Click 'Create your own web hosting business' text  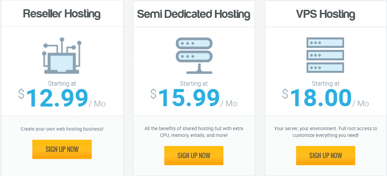[x=62, y=129]
